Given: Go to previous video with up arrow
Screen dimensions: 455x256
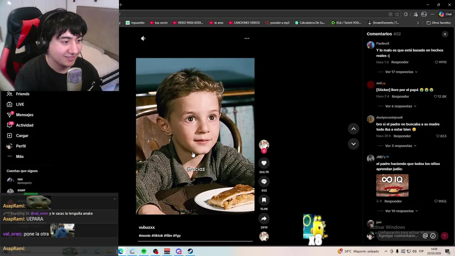Looking at the screenshot, I should pyautogui.click(x=353, y=129).
